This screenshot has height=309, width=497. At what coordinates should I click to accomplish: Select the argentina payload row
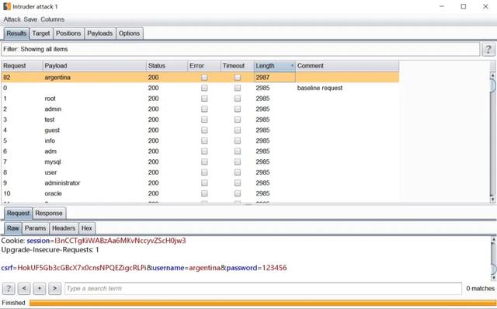(200, 78)
